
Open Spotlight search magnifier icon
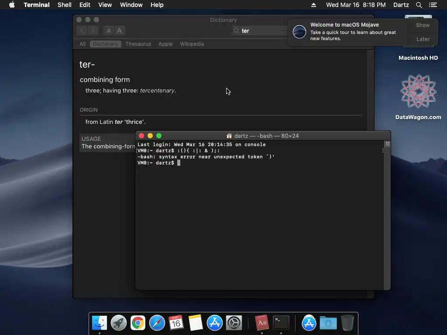[x=419, y=5]
